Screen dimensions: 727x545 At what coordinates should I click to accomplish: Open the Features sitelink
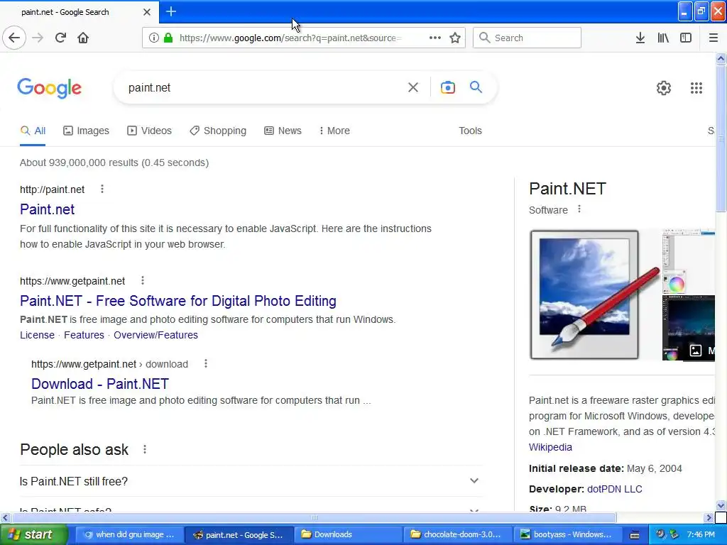84,335
